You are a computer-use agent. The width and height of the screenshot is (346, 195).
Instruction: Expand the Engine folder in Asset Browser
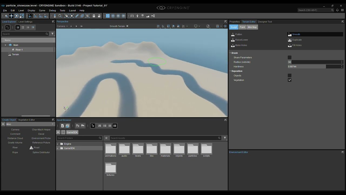click(57, 144)
